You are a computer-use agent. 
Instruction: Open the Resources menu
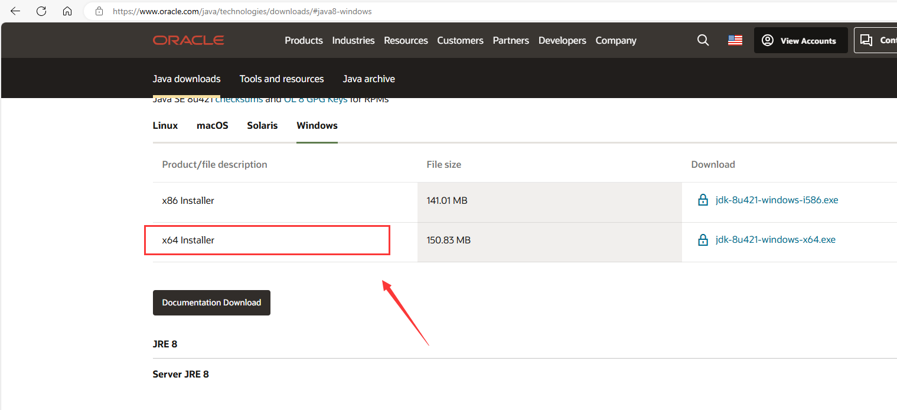406,40
